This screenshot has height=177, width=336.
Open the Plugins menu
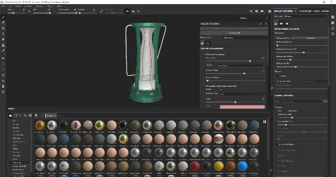[51, 6]
